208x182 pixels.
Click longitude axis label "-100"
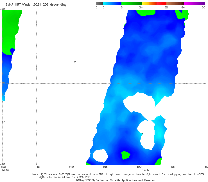point(138,167)
